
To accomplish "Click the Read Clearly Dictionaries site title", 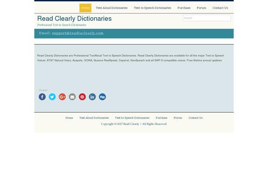I will (x=74, y=19).
